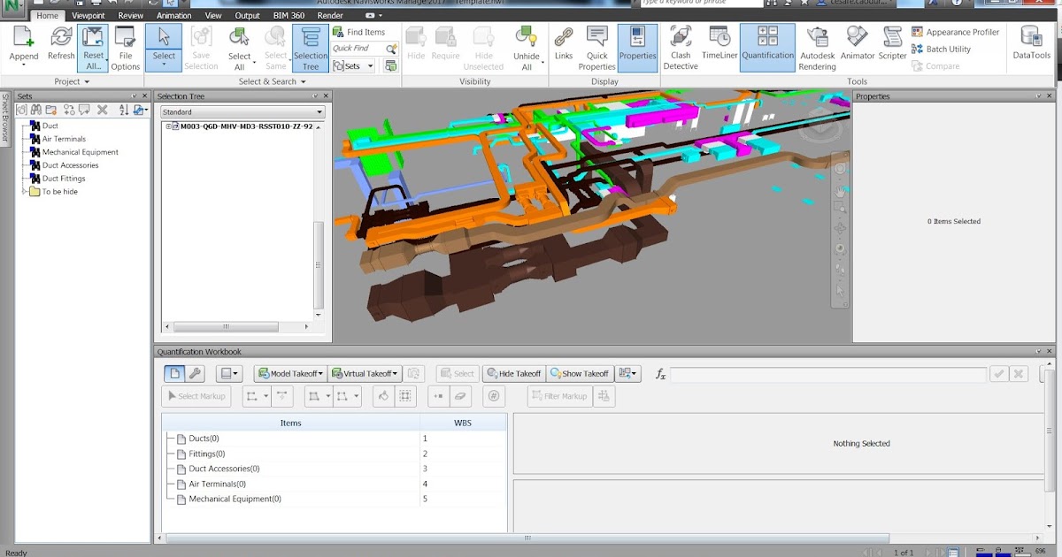Click the Append file icon

point(24,37)
